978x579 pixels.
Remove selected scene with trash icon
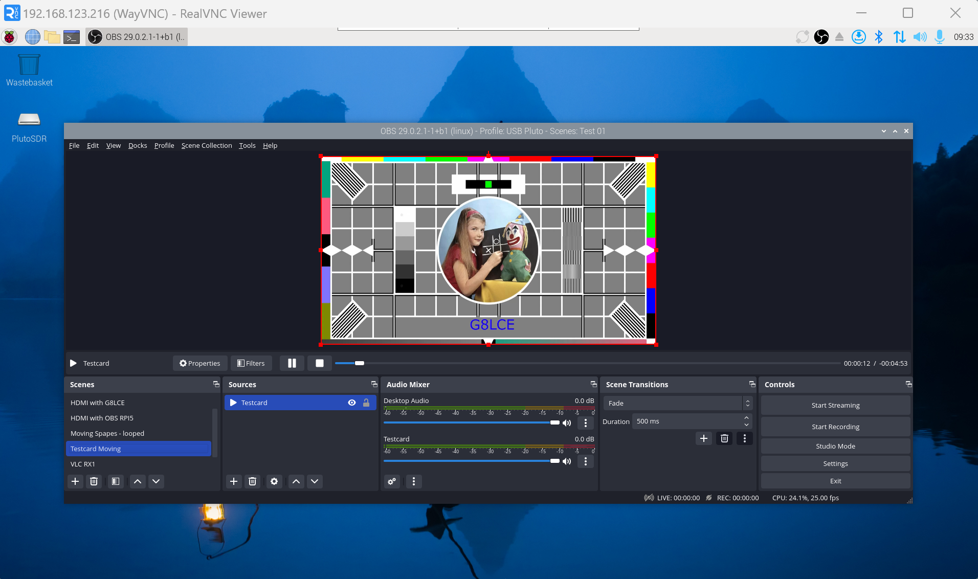point(94,481)
